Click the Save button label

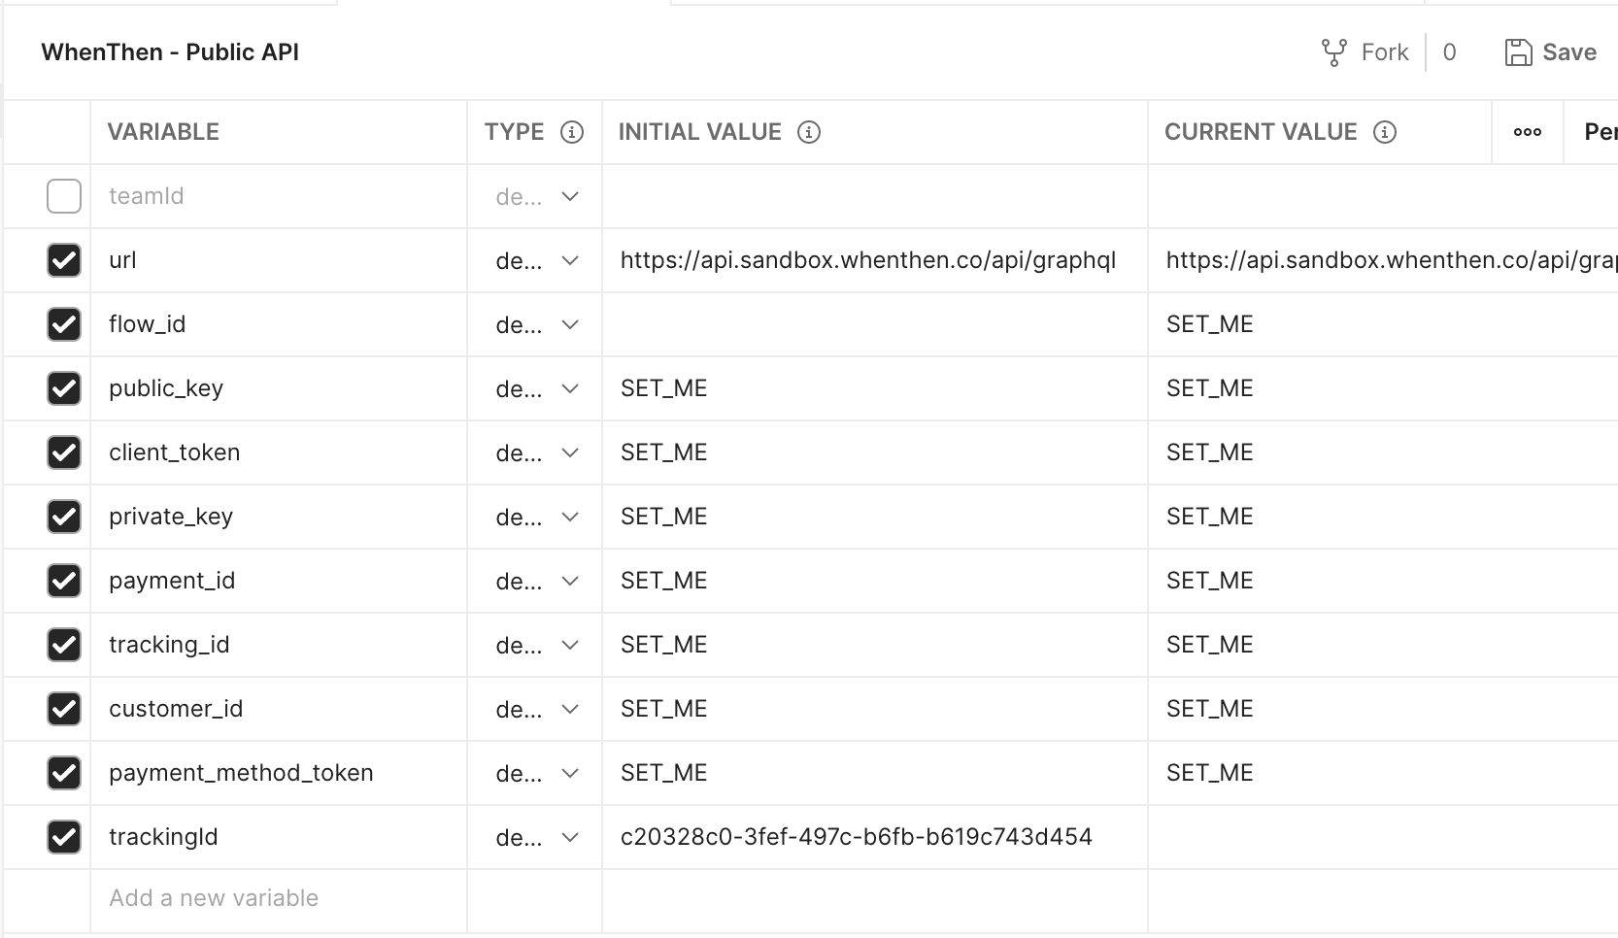click(1569, 52)
